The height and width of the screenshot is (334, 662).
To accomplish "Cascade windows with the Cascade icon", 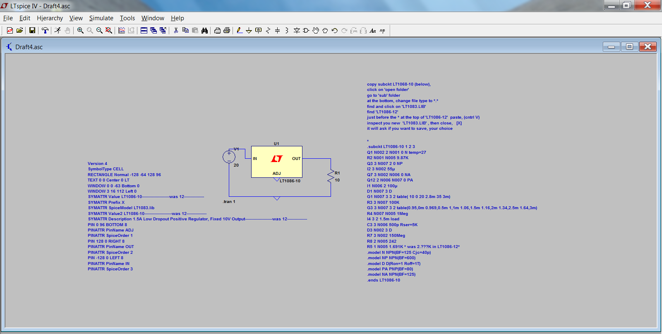I will point(154,31).
